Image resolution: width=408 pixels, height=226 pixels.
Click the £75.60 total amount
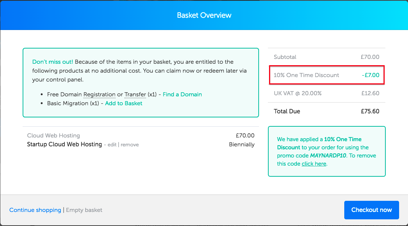[x=370, y=111]
